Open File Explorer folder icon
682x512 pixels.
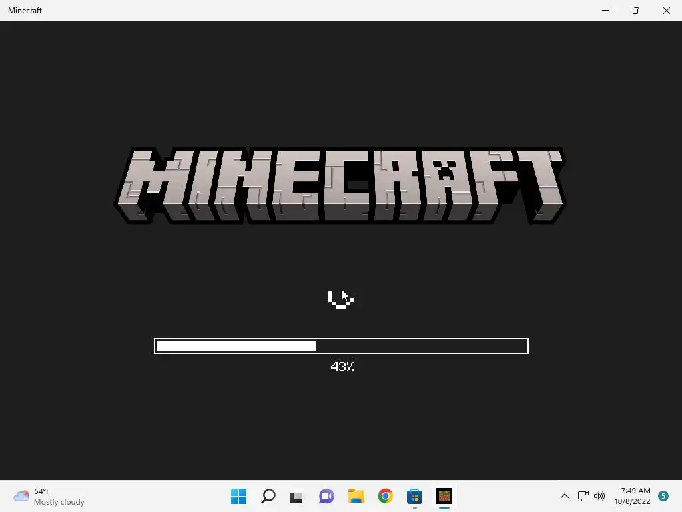(356, 496)
